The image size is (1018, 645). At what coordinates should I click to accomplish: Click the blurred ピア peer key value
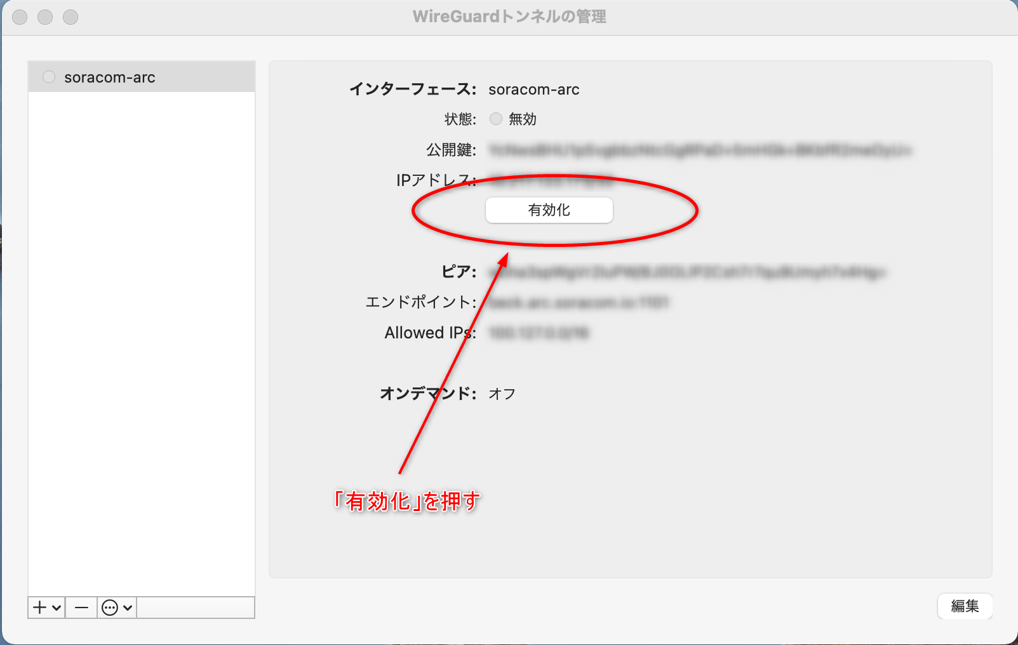click(x=687, y=272)
